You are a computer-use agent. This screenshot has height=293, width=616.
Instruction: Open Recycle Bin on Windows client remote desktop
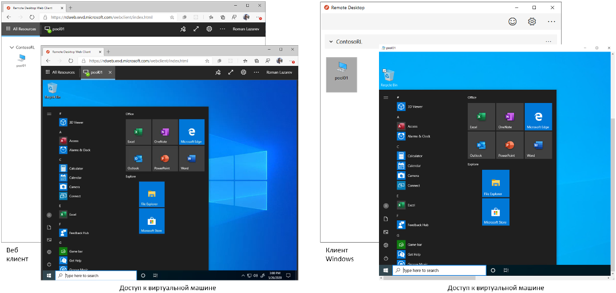389,78
